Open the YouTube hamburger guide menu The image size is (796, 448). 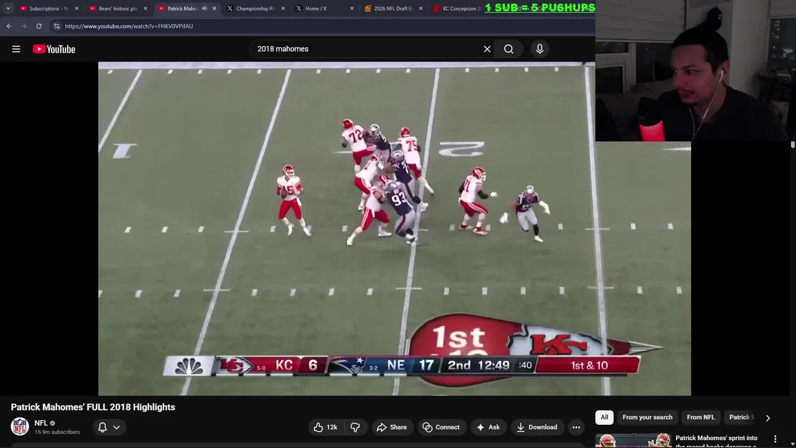(x=16, y=49)
